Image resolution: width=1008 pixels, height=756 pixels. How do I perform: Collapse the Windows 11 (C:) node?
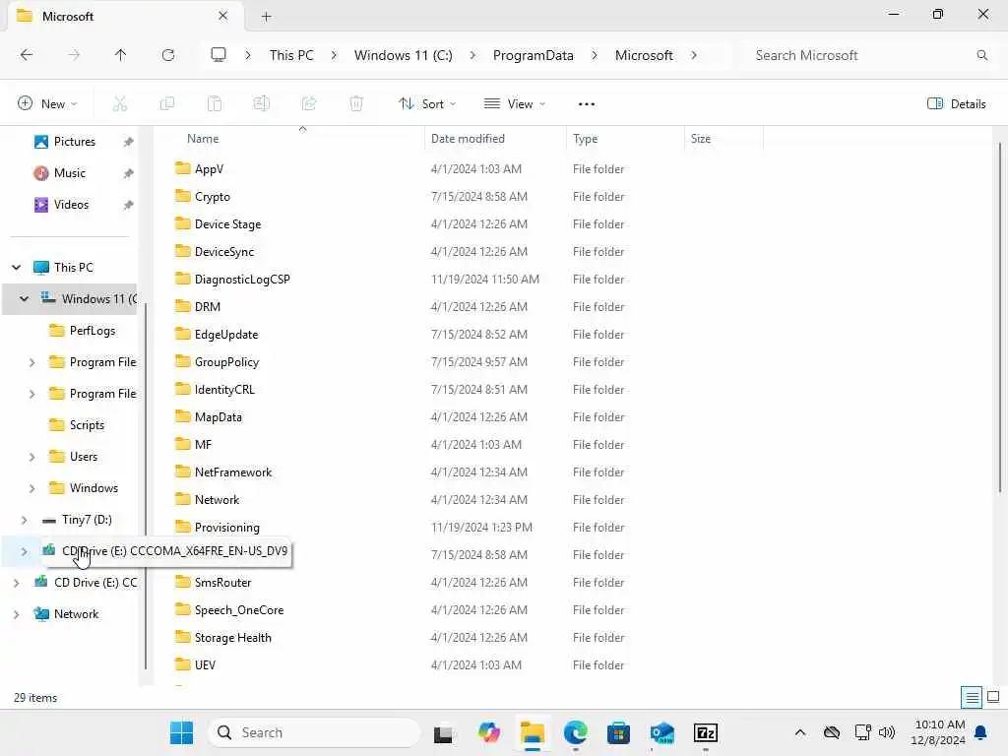(x=24, y=299)
